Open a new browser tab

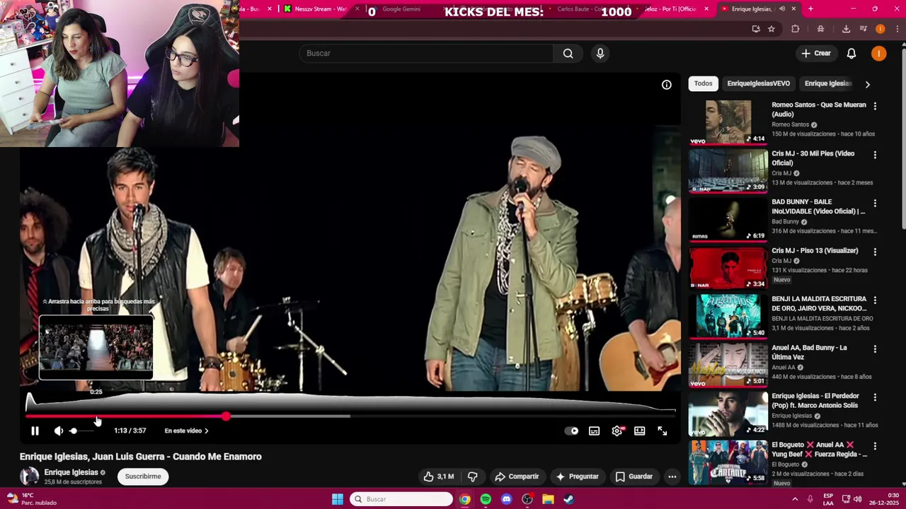[810, 9]
